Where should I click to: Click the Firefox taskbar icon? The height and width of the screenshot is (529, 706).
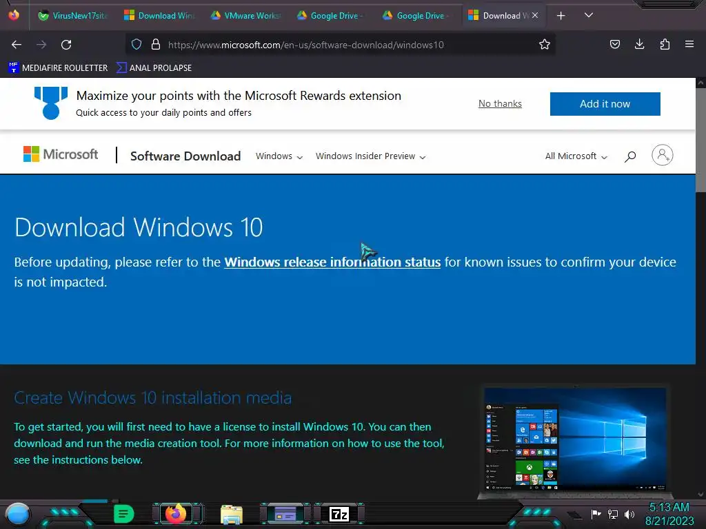(176, 514)
